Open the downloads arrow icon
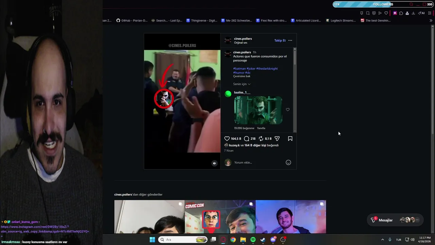 pyautogui.click(x=413, y=13)
